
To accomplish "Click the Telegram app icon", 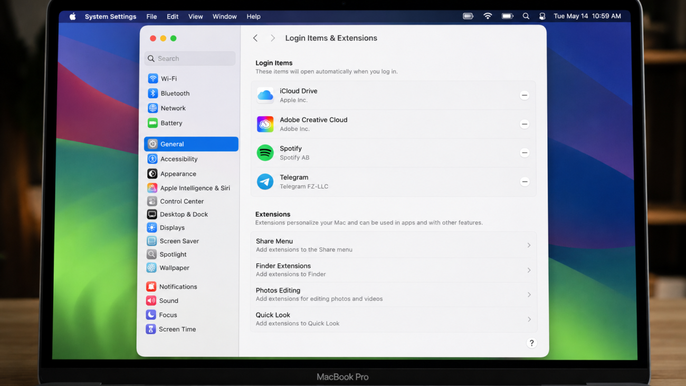I will coord(265,181).
